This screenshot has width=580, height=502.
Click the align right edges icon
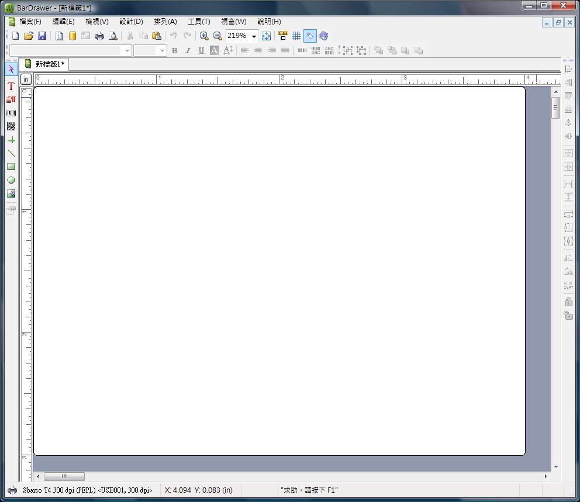click(568, 82)
